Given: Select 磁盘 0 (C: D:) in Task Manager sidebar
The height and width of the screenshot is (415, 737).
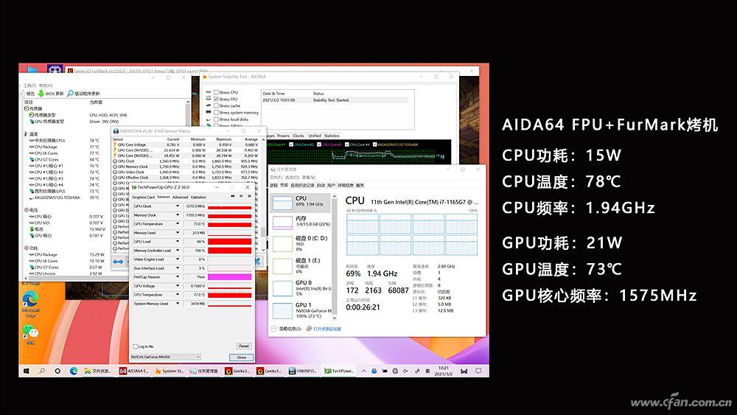Looking at the screenshot, I should pyautogui.click(x=301, y=243).
